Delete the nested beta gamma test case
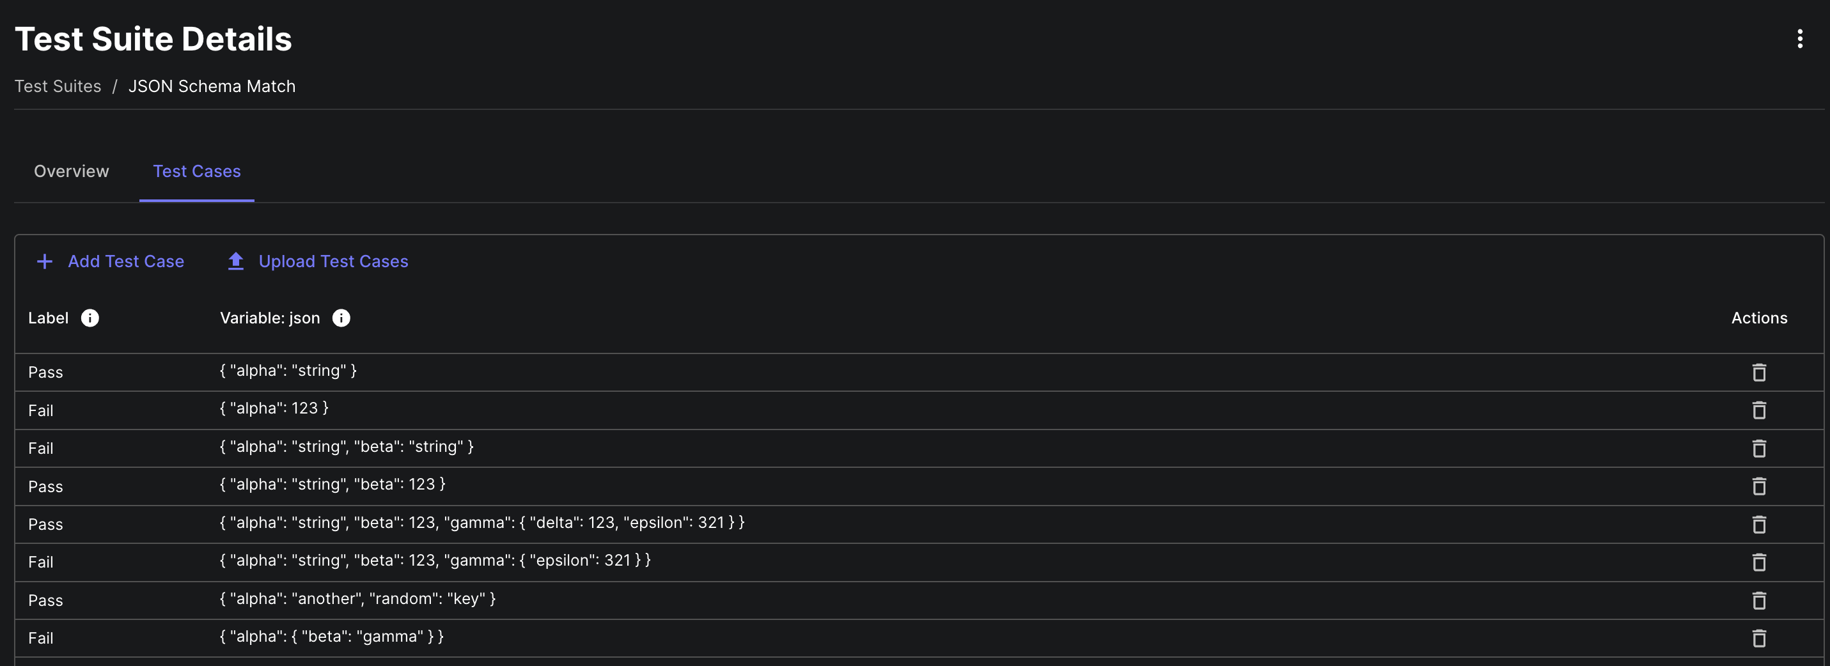 1758,639
